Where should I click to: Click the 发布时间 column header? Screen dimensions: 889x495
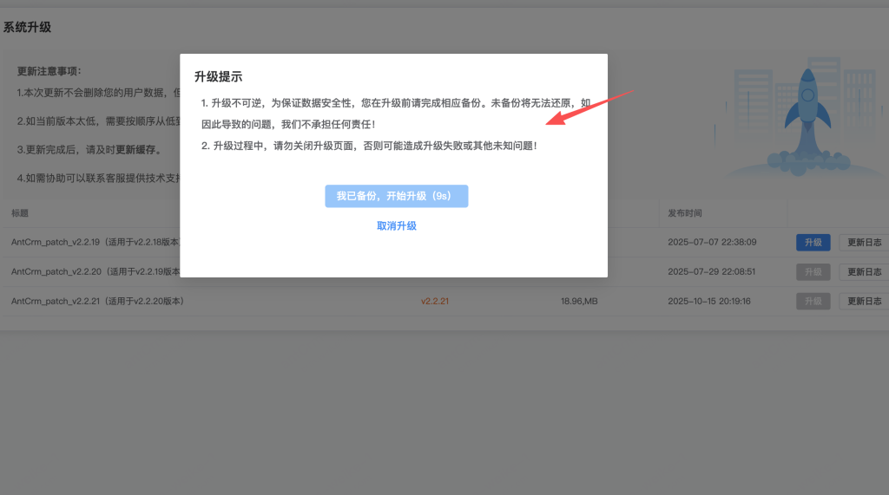click(685, 213)
